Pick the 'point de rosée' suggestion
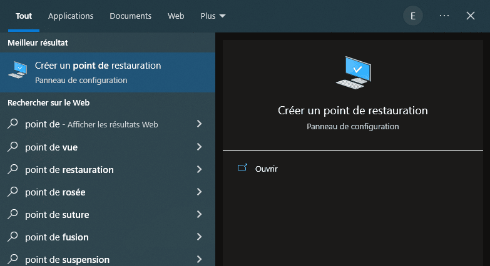This screenshot has width=490, height=266. tap(108, 192)
